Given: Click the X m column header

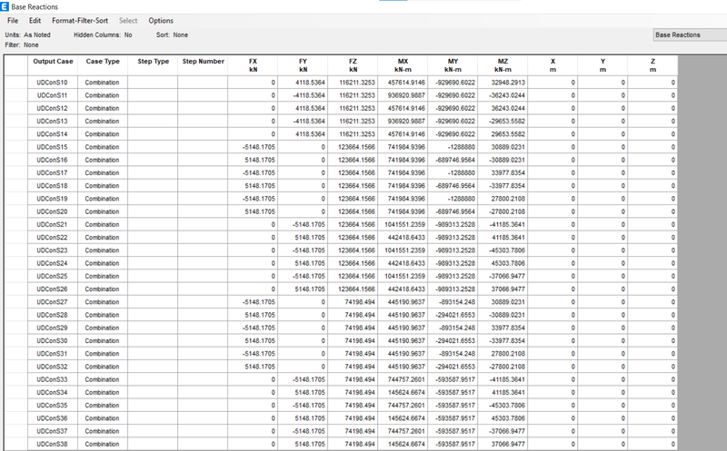Looking at the screenshot, I should click(x=553, y=65).
